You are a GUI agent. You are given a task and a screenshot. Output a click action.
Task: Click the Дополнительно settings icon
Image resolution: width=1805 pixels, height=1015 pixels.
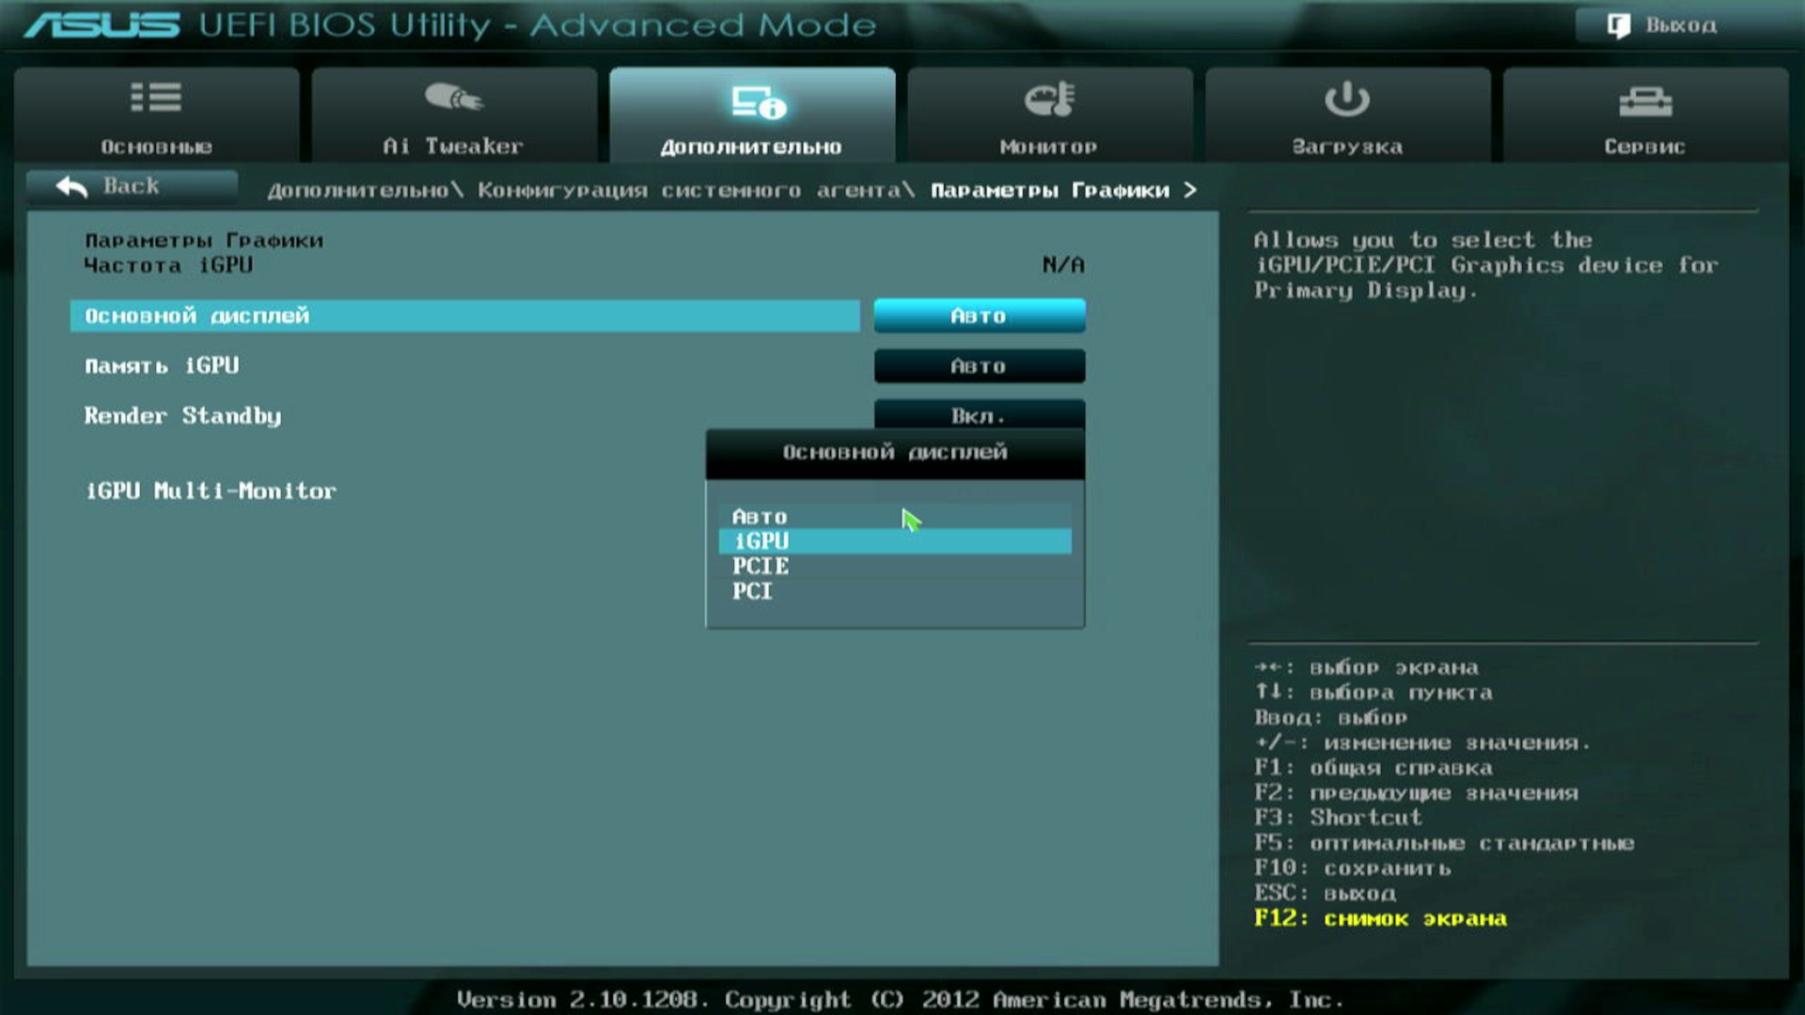(758, 101)
